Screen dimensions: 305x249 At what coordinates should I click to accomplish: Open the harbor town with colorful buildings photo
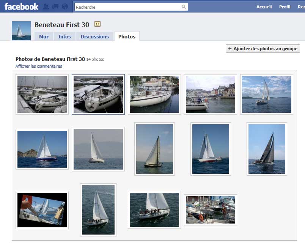(211, 94)
